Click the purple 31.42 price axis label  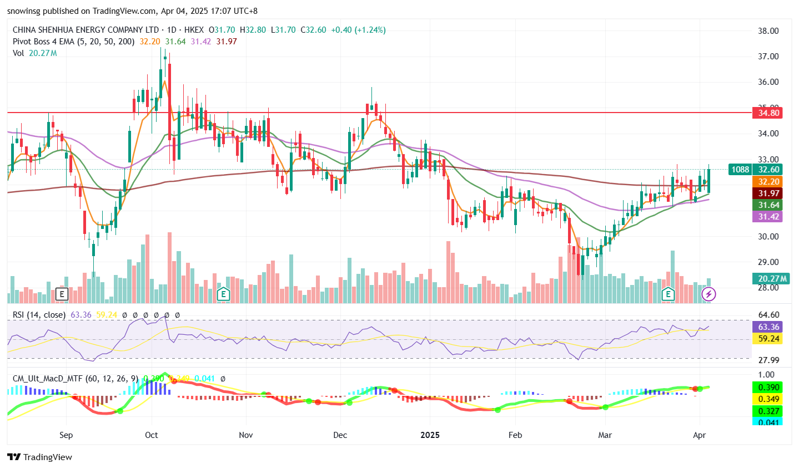(767, 217)
